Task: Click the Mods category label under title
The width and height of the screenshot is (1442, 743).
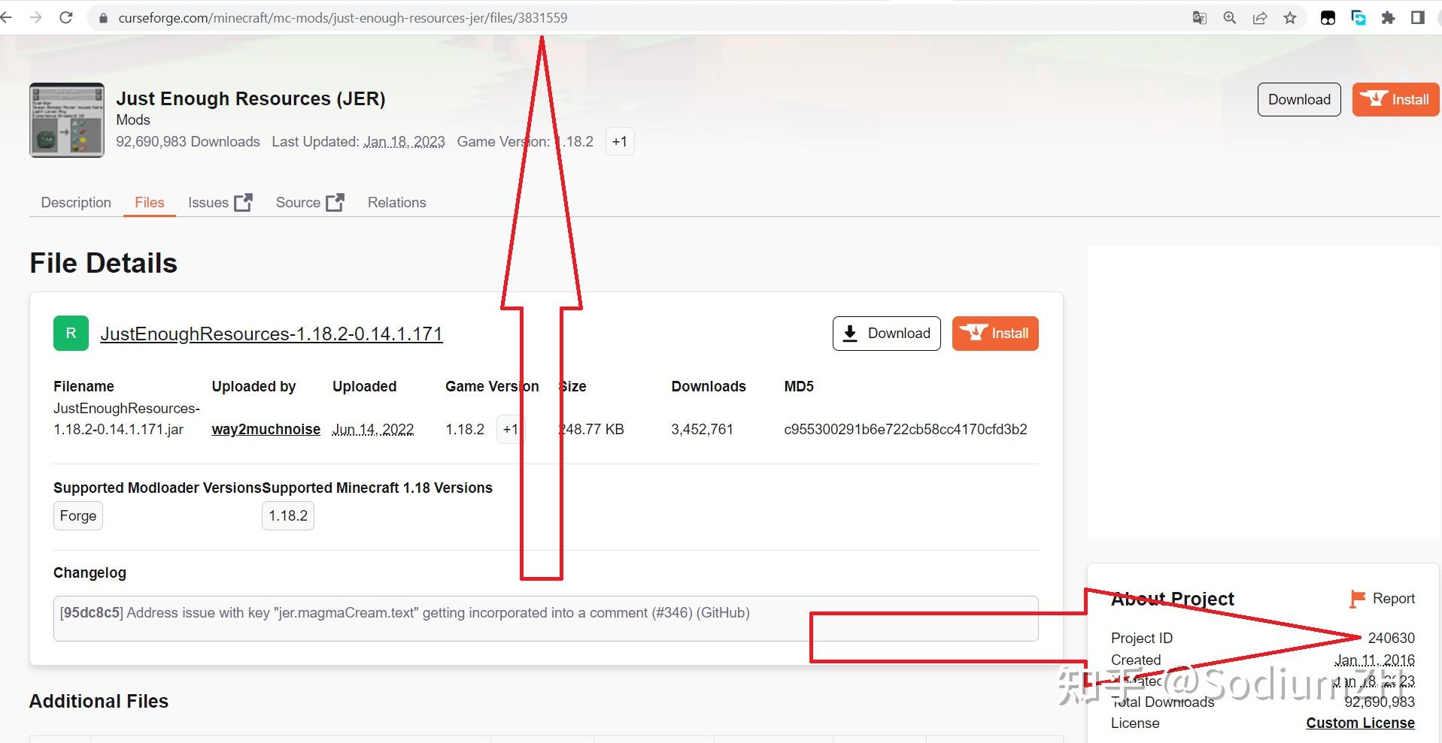Action: coord(133,119)
